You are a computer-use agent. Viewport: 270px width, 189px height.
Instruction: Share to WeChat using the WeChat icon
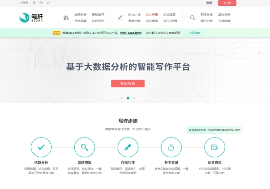41,2
